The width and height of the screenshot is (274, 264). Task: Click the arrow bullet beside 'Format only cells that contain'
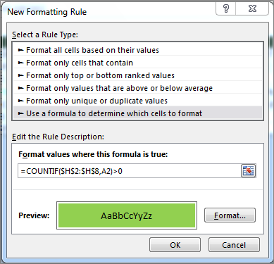(21, 63)
